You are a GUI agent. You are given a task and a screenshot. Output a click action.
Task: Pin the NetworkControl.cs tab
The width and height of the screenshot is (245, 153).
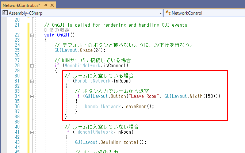[x=45, y=5]
